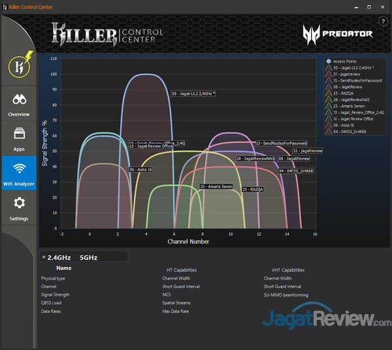Select the 2.4GHz radio button

point(44,257)
